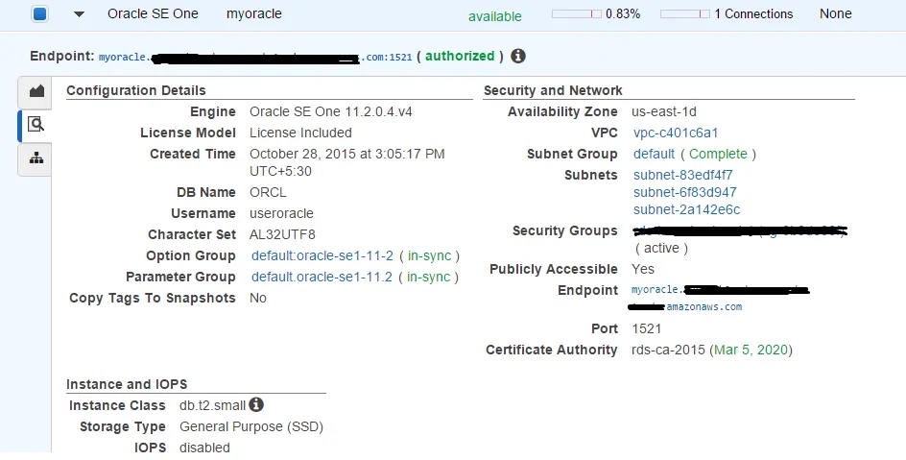Click the Oracle SE One engine cell
The height and width of the screenshot is (460, 906).
tap(153, 13)
